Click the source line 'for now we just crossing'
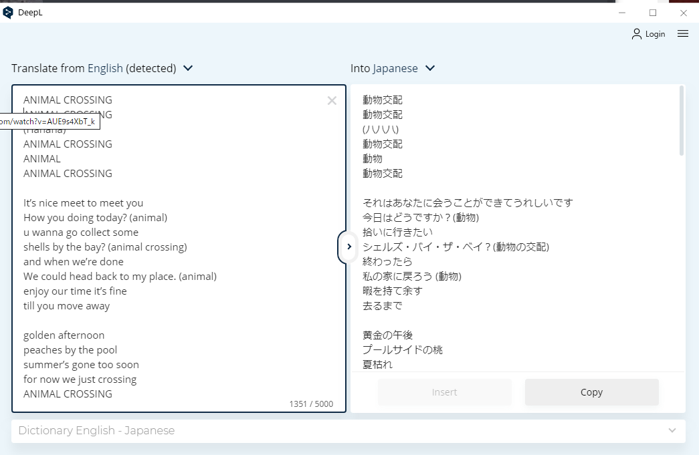 click(80, 380)
